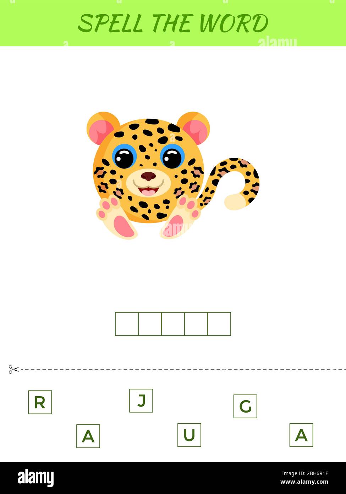The width and height of the screenshot is (346, 494).
Task: Click the last empty answer box
Action: [219, 324]
